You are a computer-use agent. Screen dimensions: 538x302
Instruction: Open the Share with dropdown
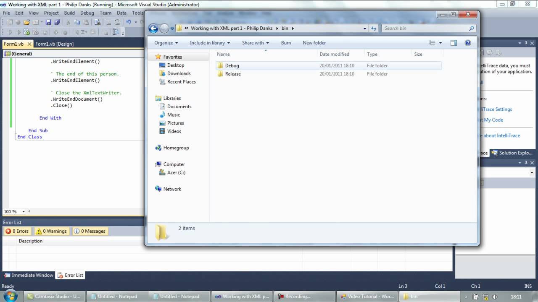256,43
